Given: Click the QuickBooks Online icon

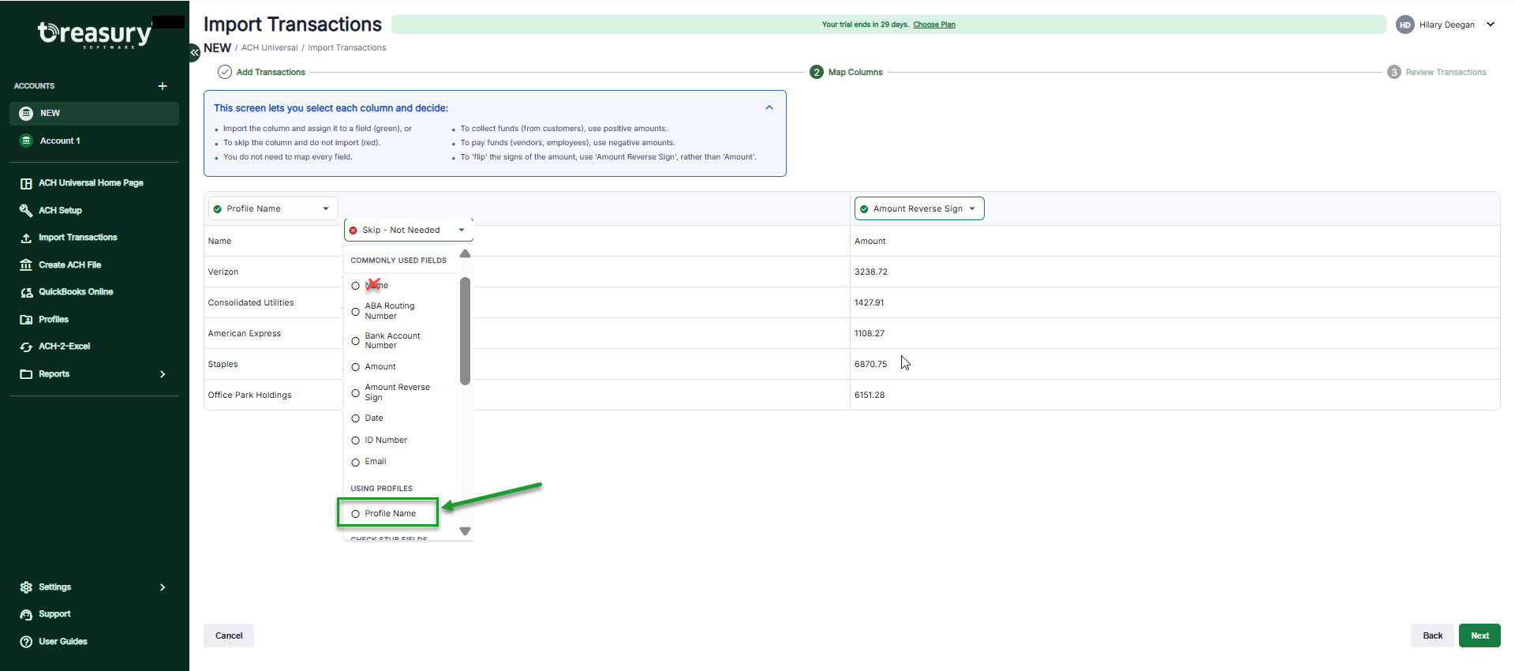Looking at the screenshot, I should coord(26,292).
